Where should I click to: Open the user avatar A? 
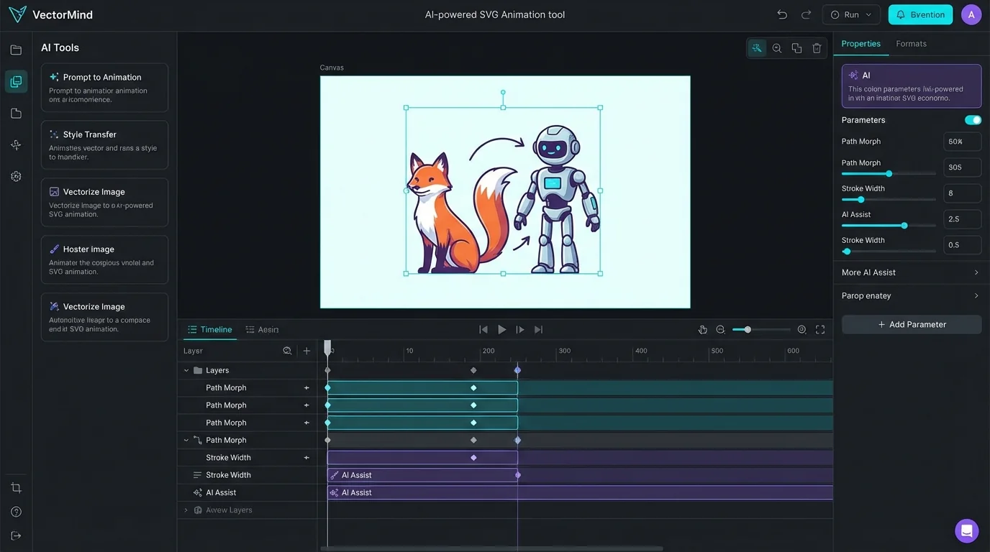point(971,14)
